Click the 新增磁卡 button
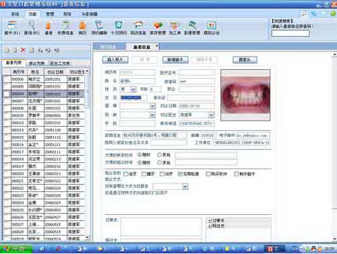The width and height of the screenshot is (337, 254). click(x=175, y=60)
